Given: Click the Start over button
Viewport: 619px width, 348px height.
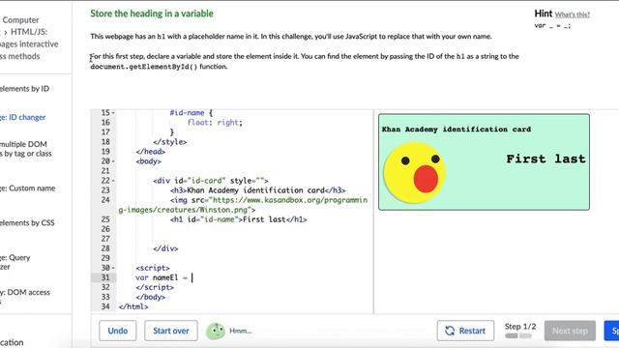Looking at the screenshot, I should coord(171,331).
